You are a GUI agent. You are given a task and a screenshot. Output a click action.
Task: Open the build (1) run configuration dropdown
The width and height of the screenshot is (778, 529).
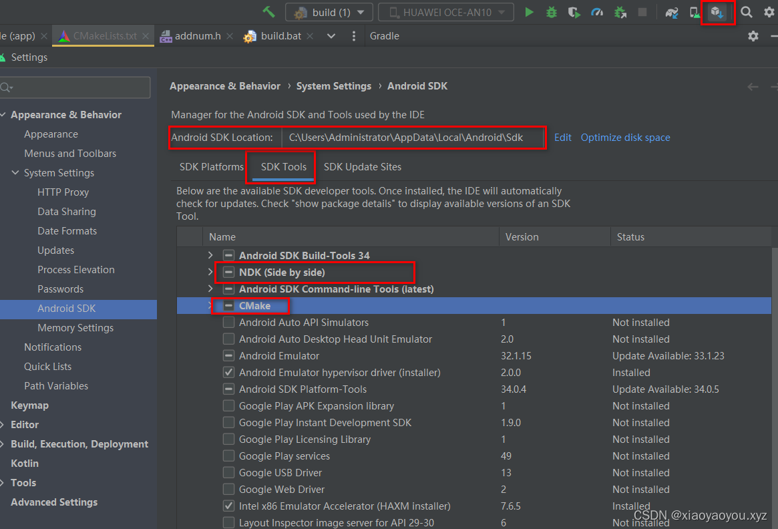[329, 12]
